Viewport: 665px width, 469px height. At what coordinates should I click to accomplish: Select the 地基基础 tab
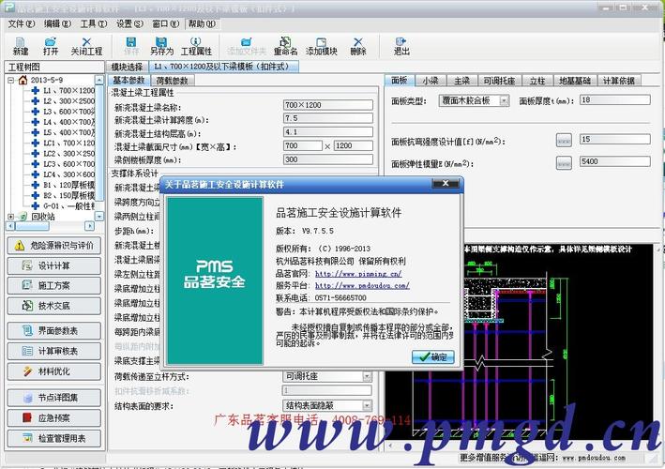575,81
